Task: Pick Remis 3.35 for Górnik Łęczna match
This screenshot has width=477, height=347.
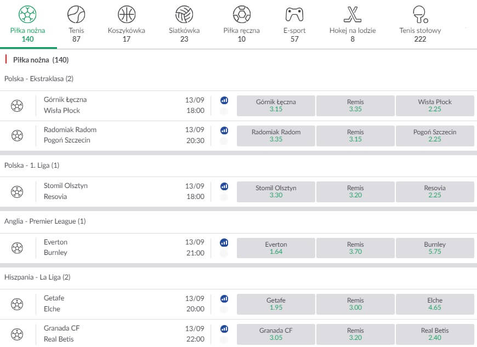Action: 355,106
